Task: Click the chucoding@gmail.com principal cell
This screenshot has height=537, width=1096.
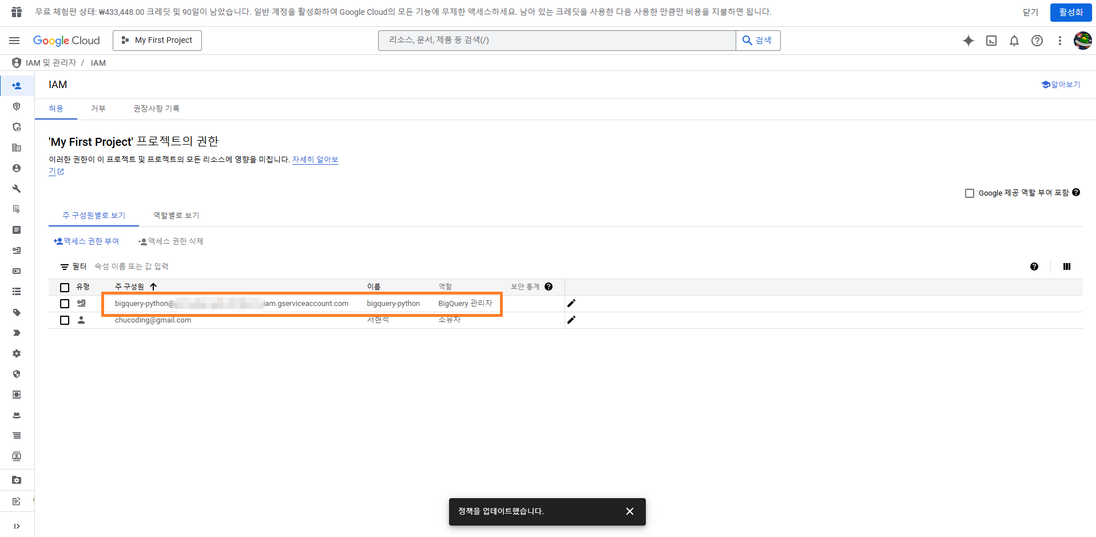Action: point(153,320)
